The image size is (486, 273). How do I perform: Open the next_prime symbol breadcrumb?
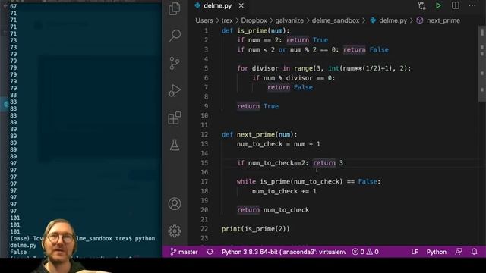[x=438, y=20]
